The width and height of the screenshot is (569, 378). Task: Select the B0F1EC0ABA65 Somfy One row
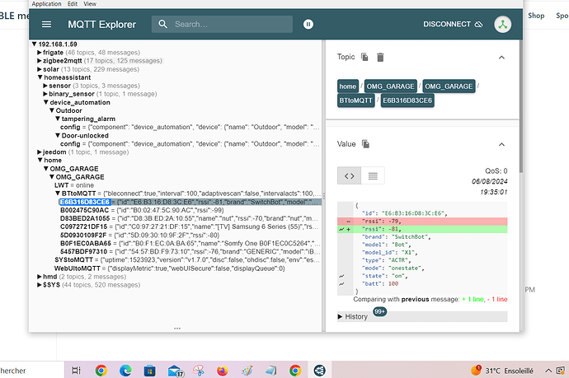[x=190, y=243]
